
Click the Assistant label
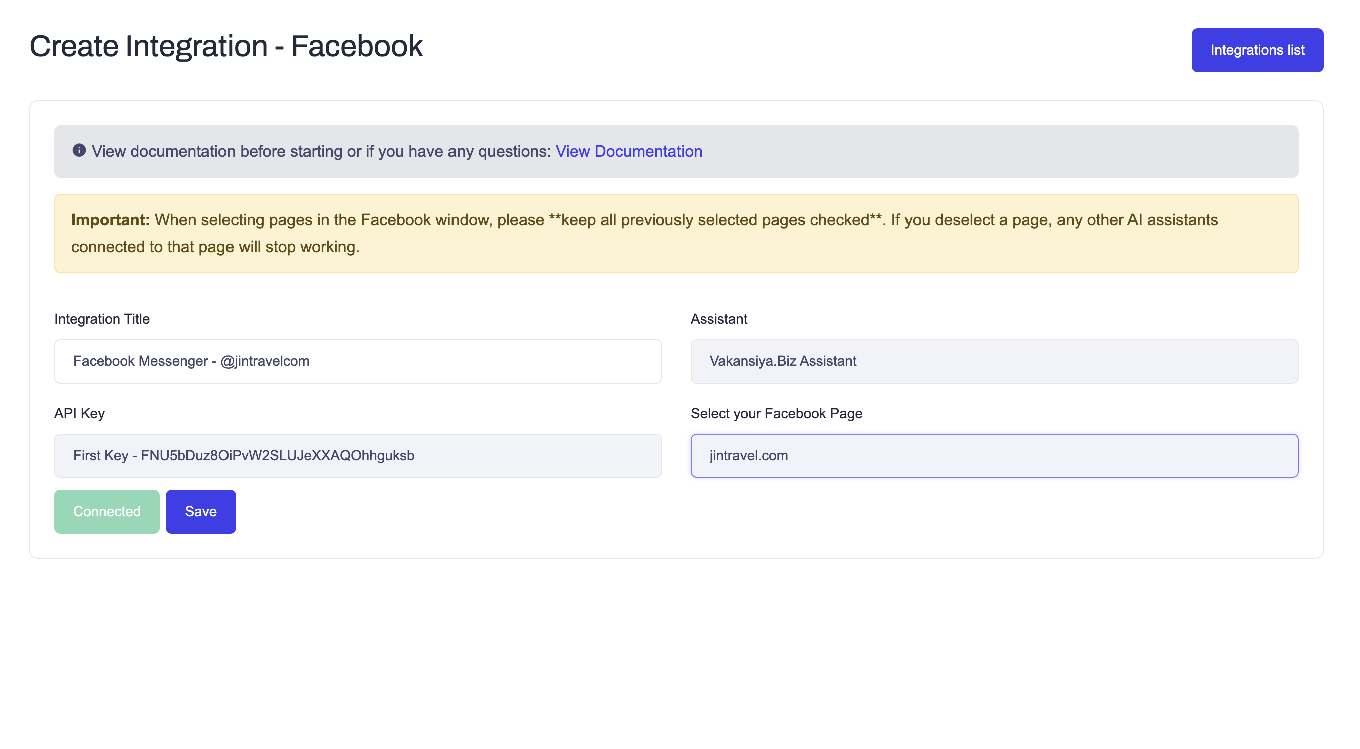[719, 318]
